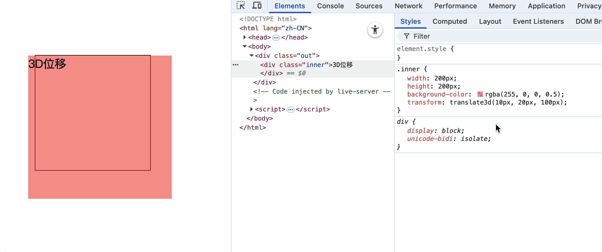
Task: Click the ellipsis beside the inner div row
Action: (x=236, y=65)
